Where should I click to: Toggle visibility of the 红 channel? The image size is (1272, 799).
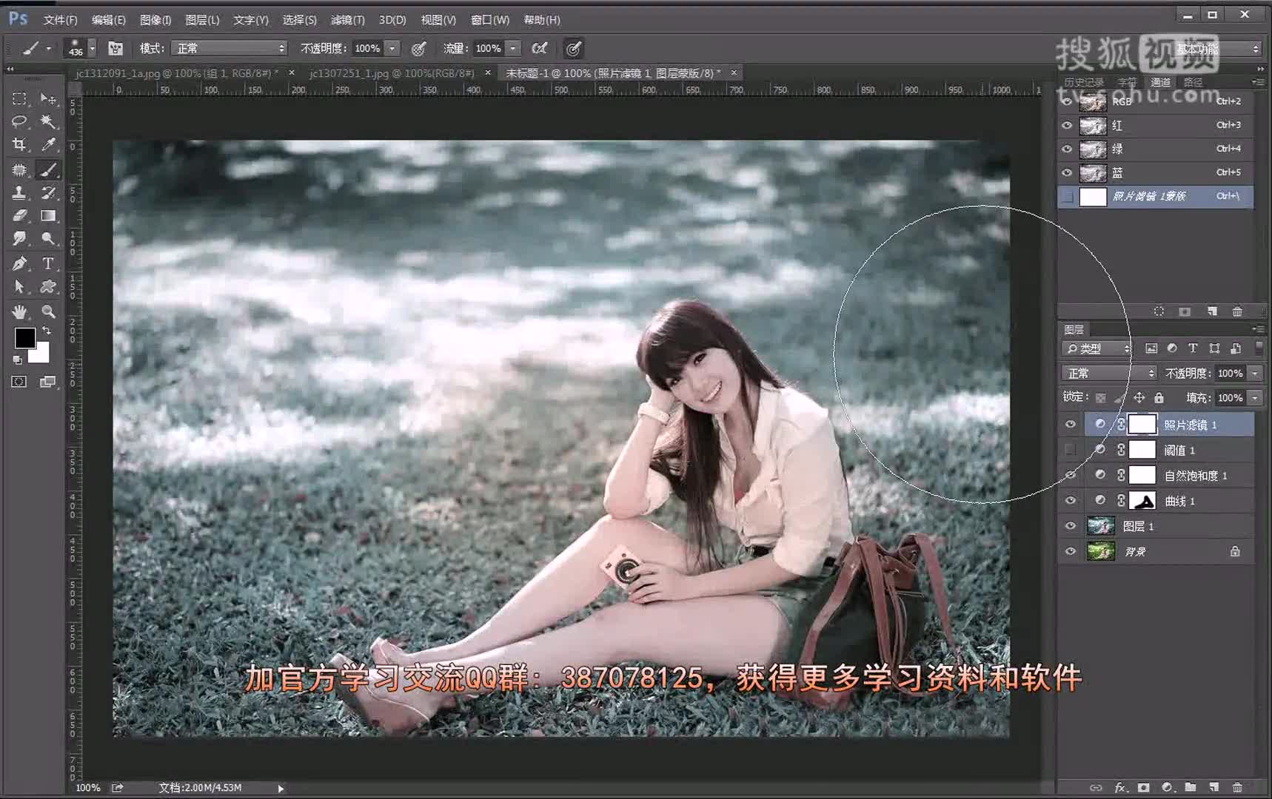[1067, 126]
